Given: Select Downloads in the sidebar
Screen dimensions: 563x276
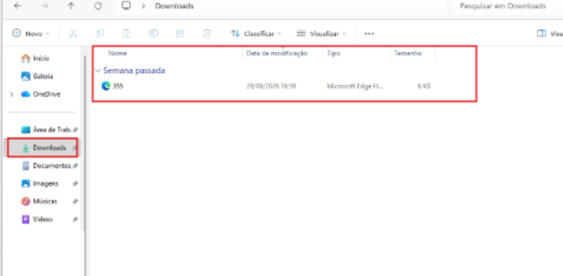Looking at the screenshot, I should [x=43, y=148].
